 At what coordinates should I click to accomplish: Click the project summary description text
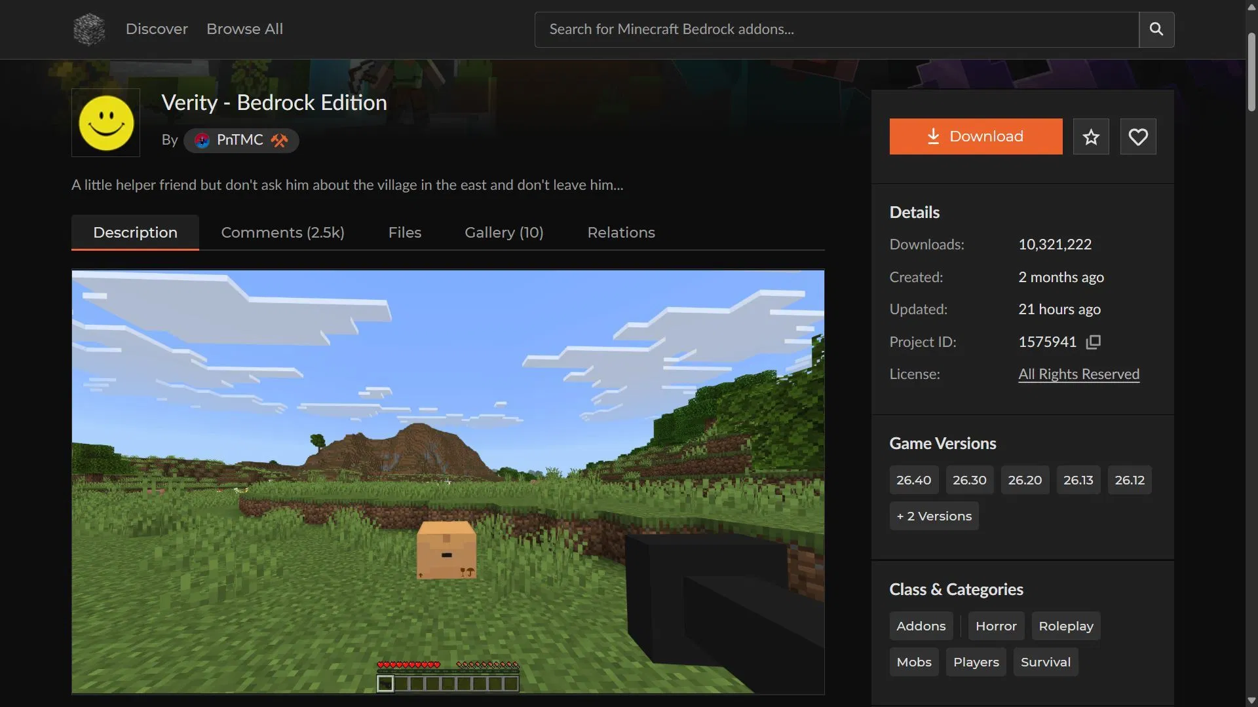tap(347, 185)
